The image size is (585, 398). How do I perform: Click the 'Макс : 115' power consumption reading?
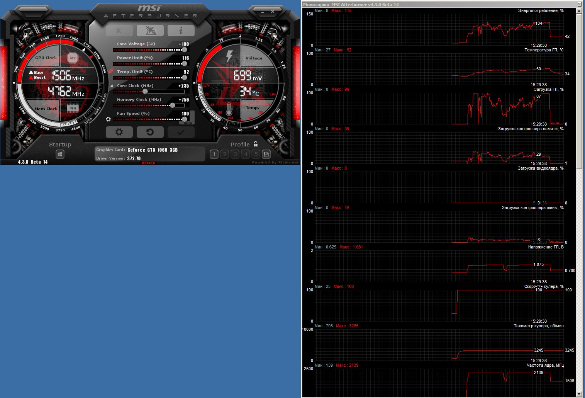(341, 10)
